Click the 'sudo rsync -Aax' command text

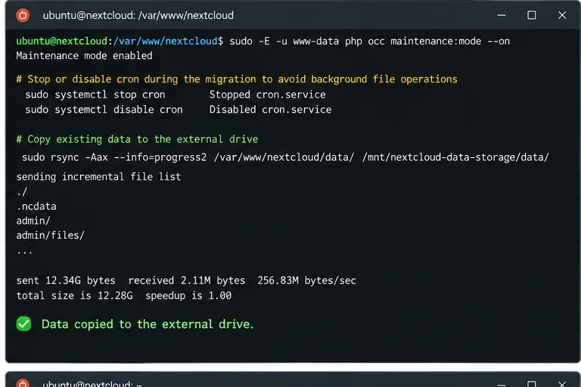point(65,157)
